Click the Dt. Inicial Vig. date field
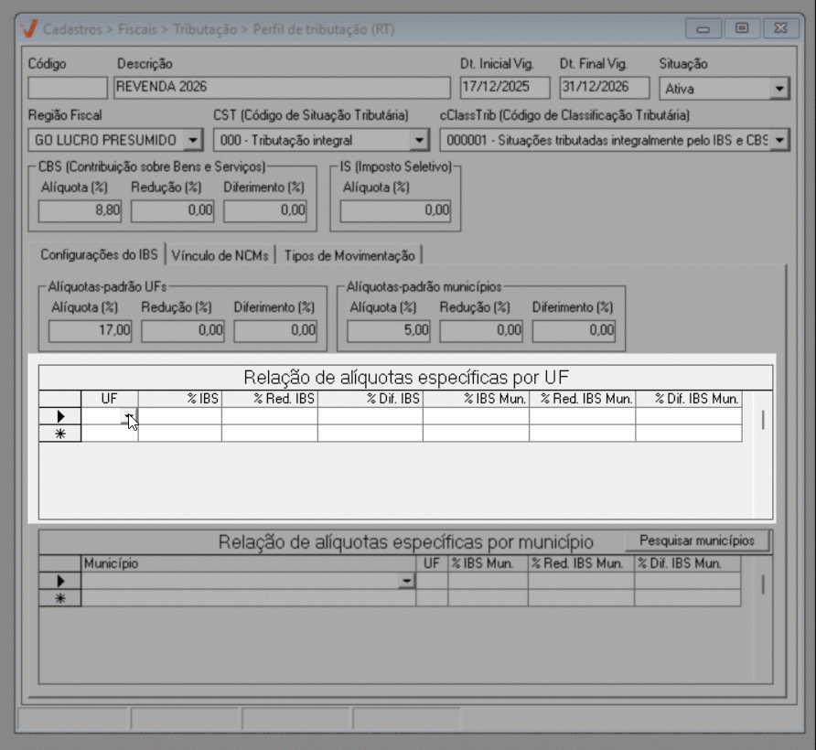Image resolution: width=816 pixels, height=750 pixels. 505,88
